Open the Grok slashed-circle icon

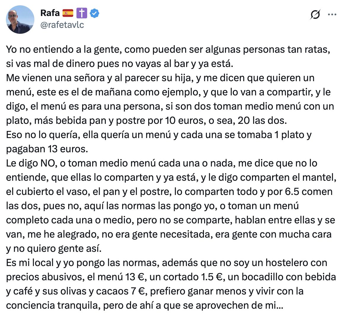coord(315,15)
